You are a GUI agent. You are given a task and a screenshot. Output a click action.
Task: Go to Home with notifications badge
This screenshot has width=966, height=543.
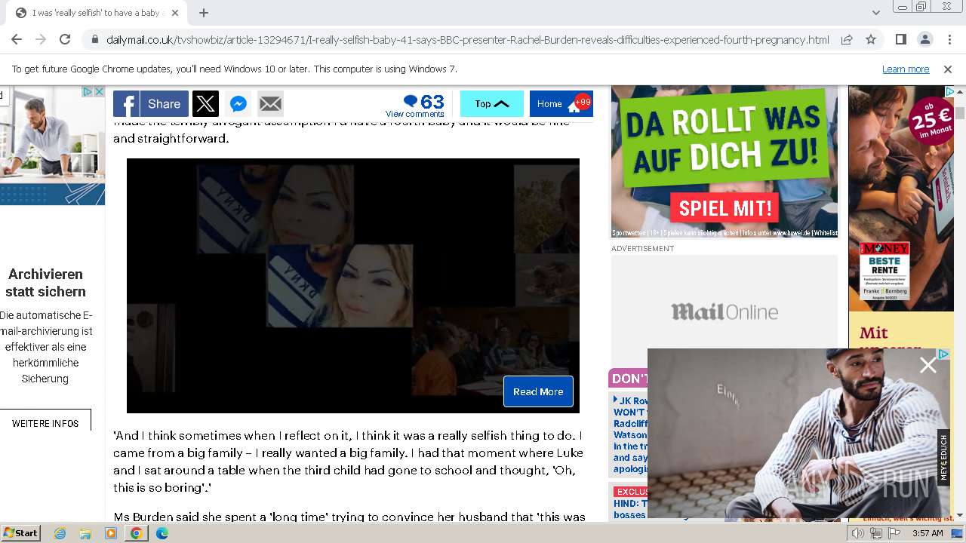[561, 104]
